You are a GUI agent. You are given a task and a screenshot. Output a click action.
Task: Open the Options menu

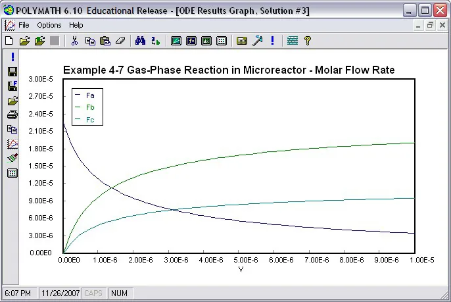pyautogui.click(x=49, y=26)
